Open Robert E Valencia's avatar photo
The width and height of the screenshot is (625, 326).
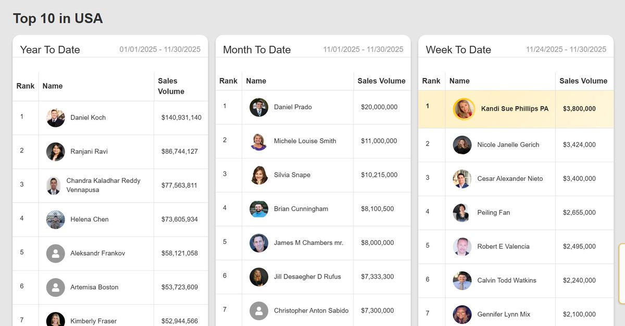462,246
